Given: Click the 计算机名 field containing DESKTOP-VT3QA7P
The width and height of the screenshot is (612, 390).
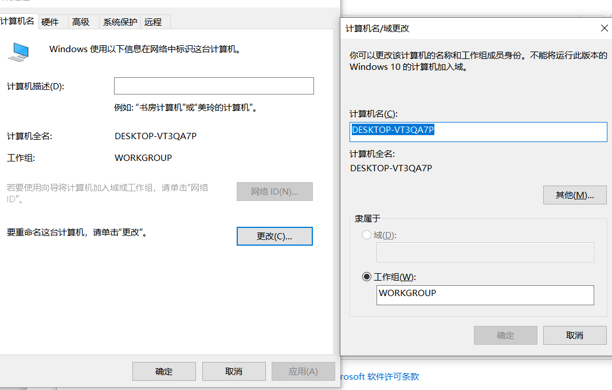Looking at the screenshot, I should click(477, 131).
